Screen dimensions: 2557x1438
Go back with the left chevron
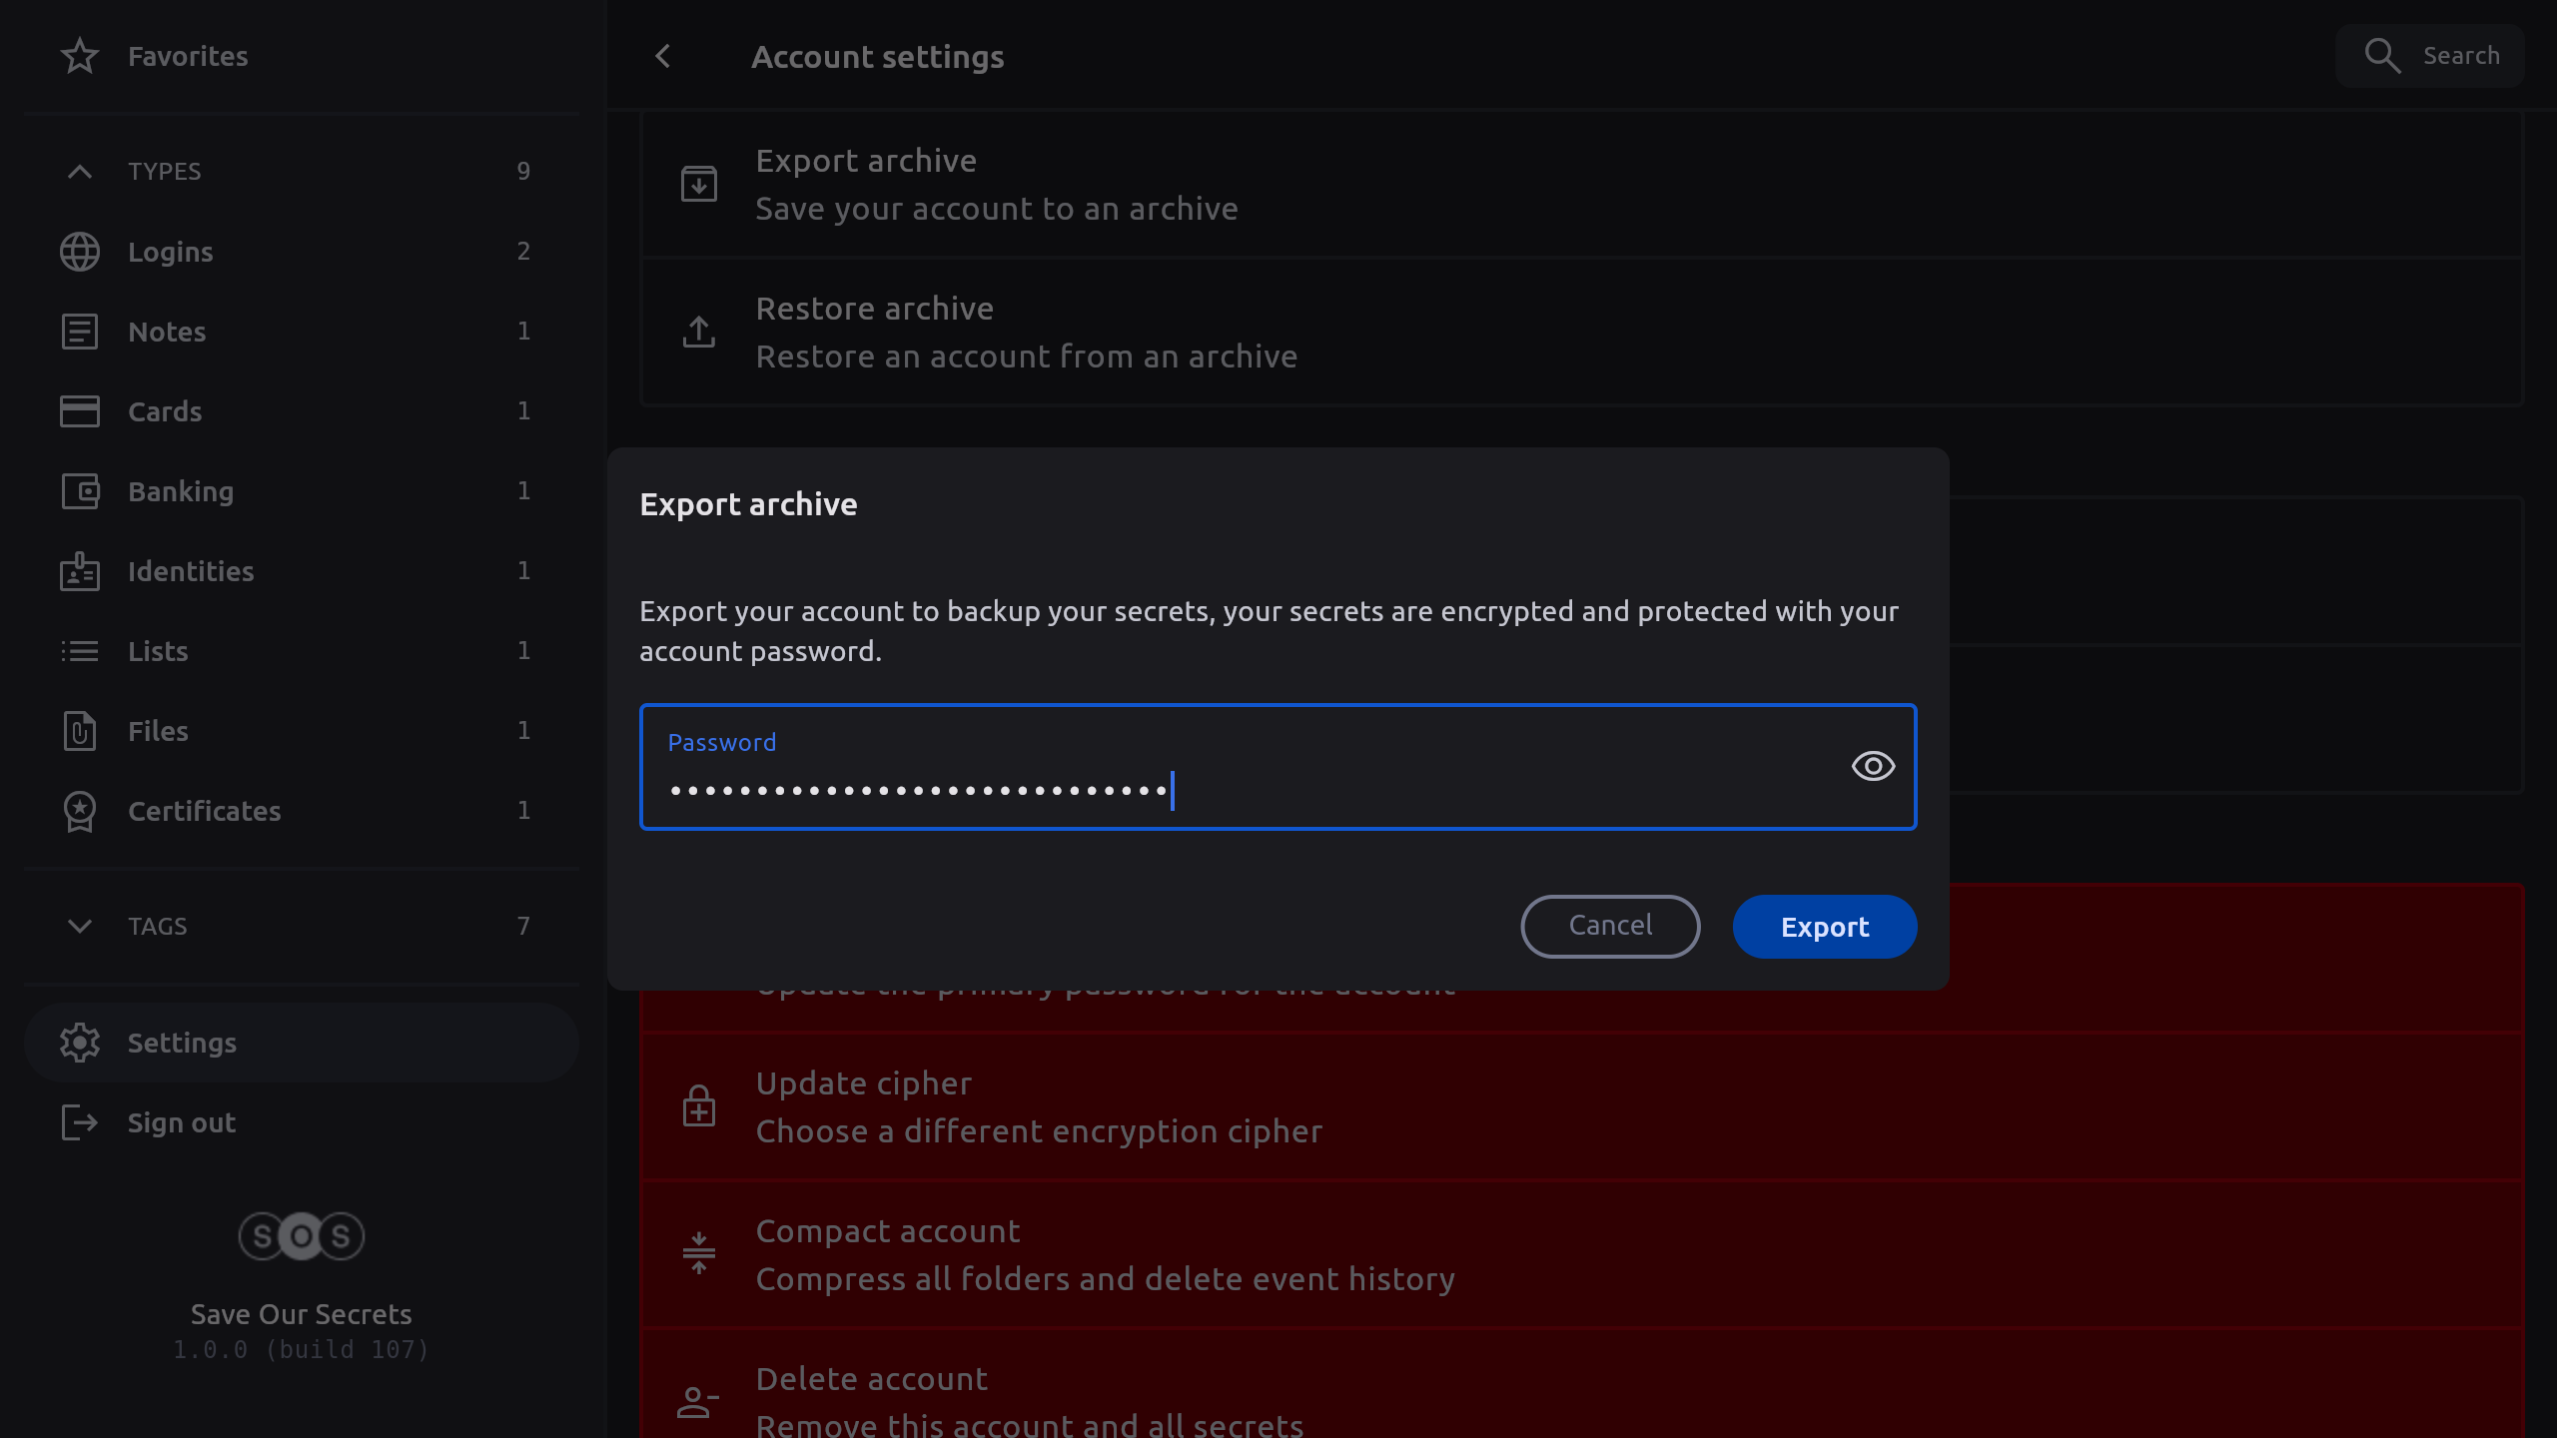click(663, 57)
